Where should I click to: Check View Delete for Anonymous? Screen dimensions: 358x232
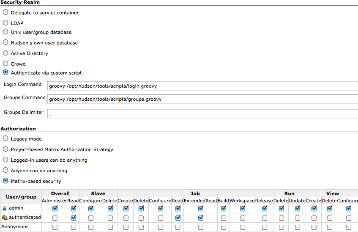[330, 227]
